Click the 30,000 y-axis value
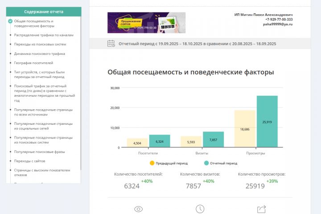This screenshot has width=321, height=214. (115, 88)
